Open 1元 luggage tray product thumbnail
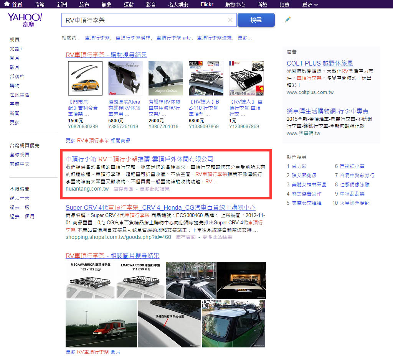Image resolution: width=393 pixels, height=357 pixels. click(x=246, y=78)
